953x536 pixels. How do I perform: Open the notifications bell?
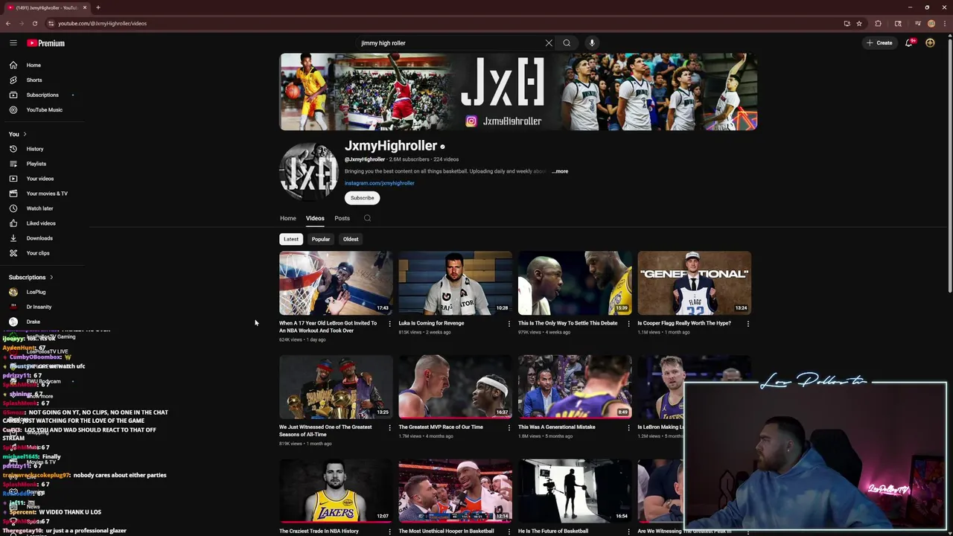coord(909,43)
